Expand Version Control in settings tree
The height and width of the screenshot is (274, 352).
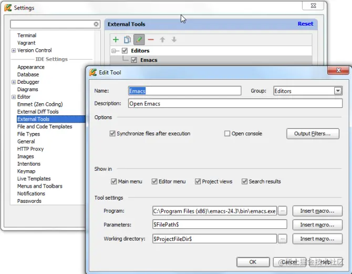(x=14, y=50)
